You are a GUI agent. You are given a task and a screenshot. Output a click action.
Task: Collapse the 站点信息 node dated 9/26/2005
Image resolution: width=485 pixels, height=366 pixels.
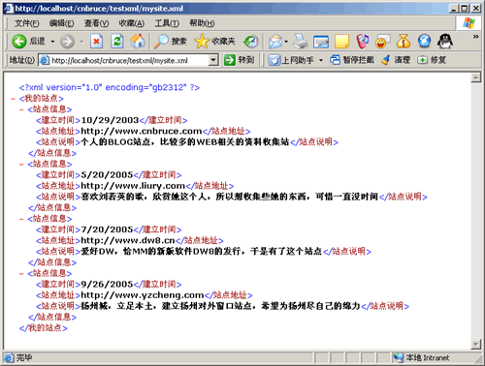click(x=21, y=274)
